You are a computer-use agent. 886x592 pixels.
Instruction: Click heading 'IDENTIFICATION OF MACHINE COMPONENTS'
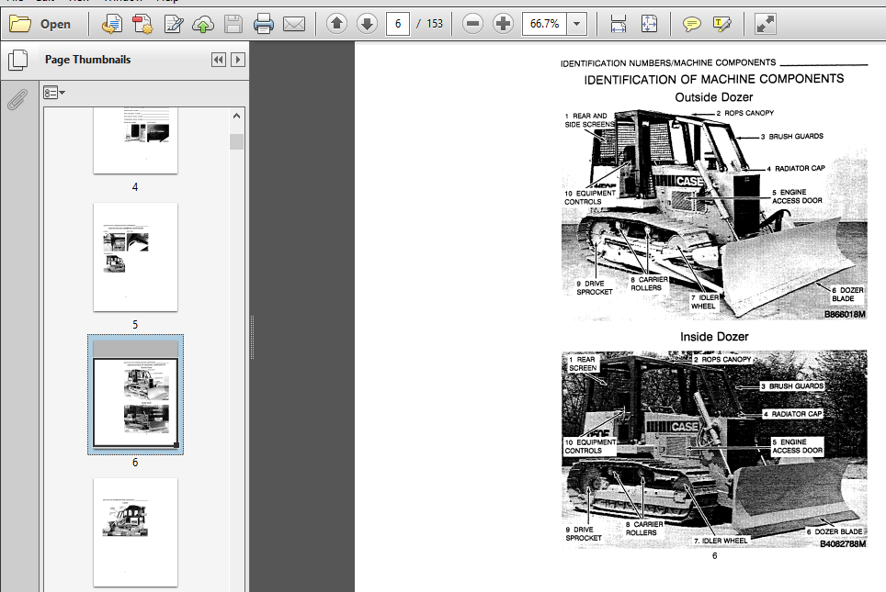714,79
